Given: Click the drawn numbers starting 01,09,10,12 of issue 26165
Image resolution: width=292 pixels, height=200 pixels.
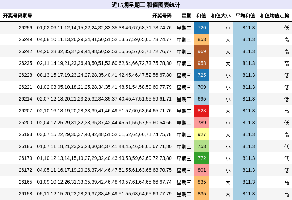Looking at the screenshot, I should 104,182.
